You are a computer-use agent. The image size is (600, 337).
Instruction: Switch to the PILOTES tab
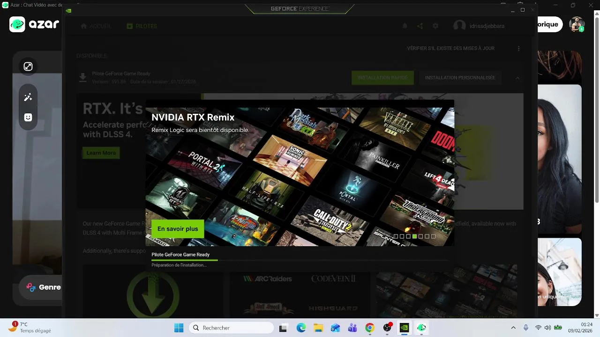click(142, 26)
